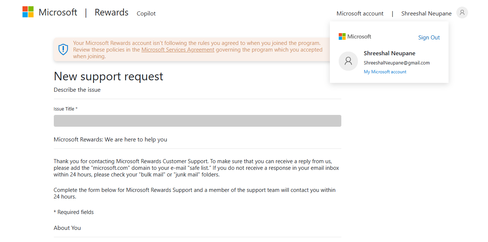Click the profile picture in account popup
This screenshot has height=242, width=488.
point(348,61)
